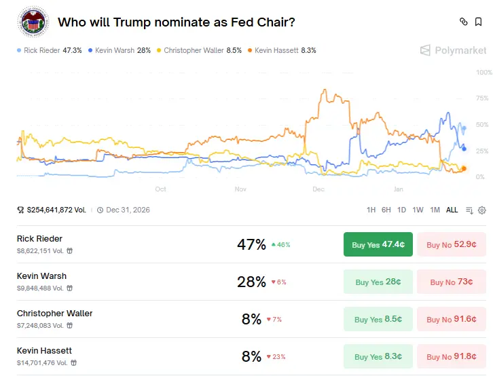Copy the market link with the link icon
Screen dimensions: 493x376
pos(464,22)
